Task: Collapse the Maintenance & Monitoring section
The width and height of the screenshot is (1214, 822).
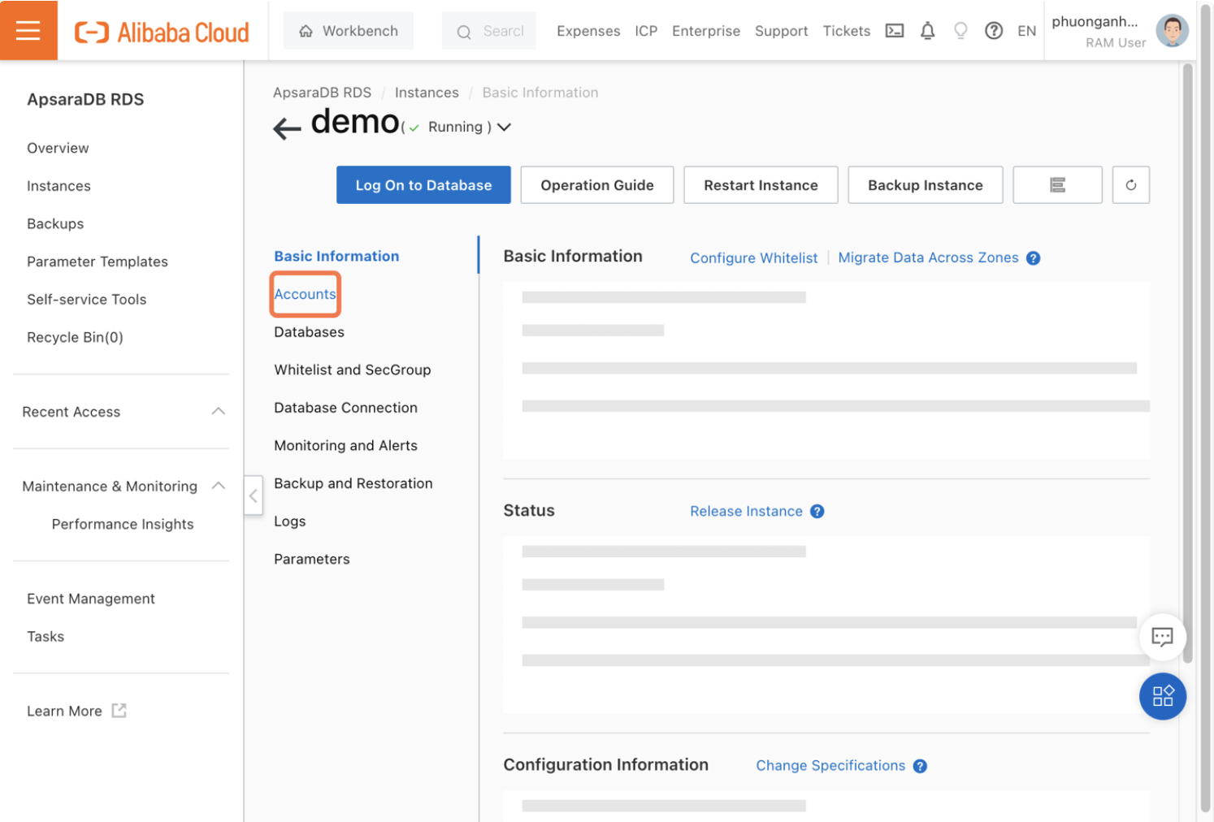Action: click(219, 486)
